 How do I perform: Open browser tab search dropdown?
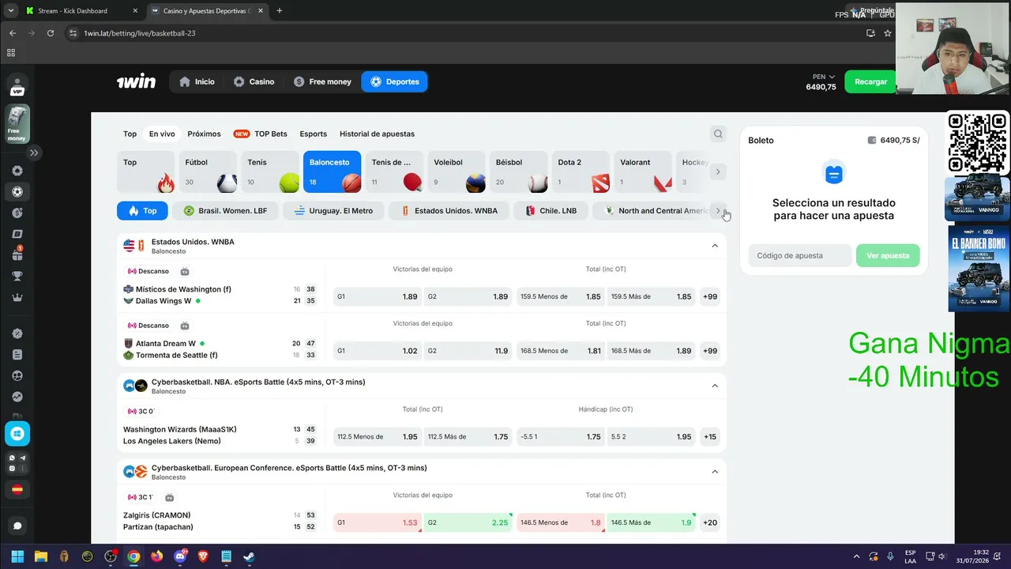pyautogui.click(x=10, y=11)
